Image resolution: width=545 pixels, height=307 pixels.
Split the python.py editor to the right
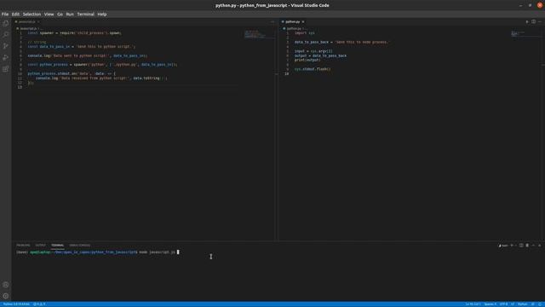tap(534, 21)
